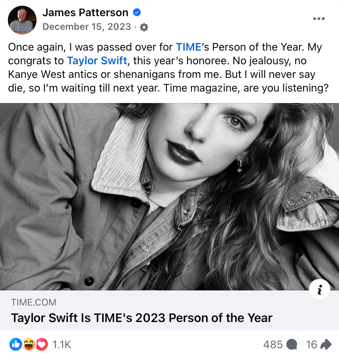Open the December 15, 2023 timestamp
Viewport: 339px width, 359px height.
tap(87, 27)
